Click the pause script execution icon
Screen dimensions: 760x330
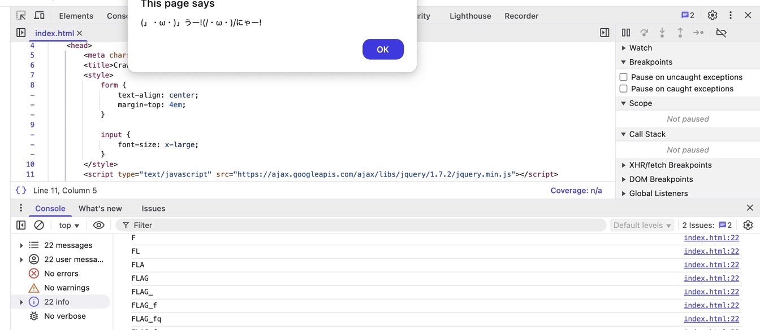pyautogui.click(x=626, y=33)
